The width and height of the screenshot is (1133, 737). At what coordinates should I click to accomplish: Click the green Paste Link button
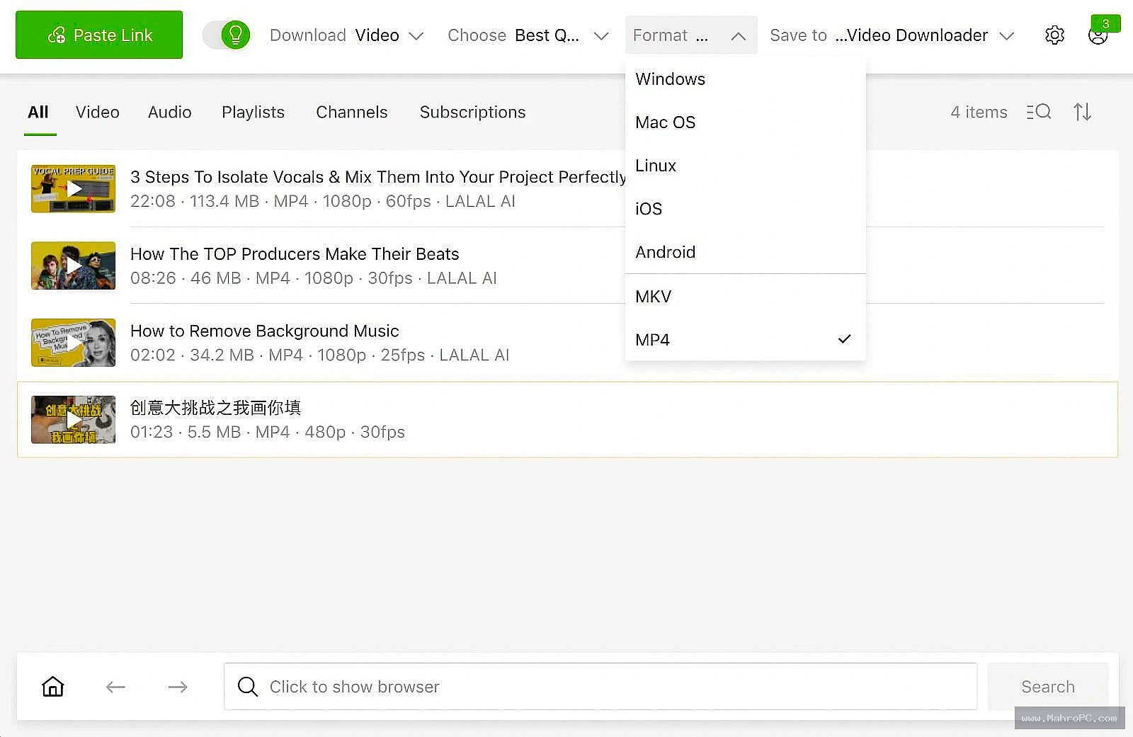click(x=99, y=35)
